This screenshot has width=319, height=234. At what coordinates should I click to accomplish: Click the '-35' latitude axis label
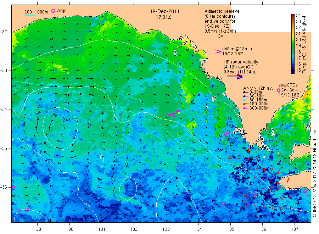point(4,148)
